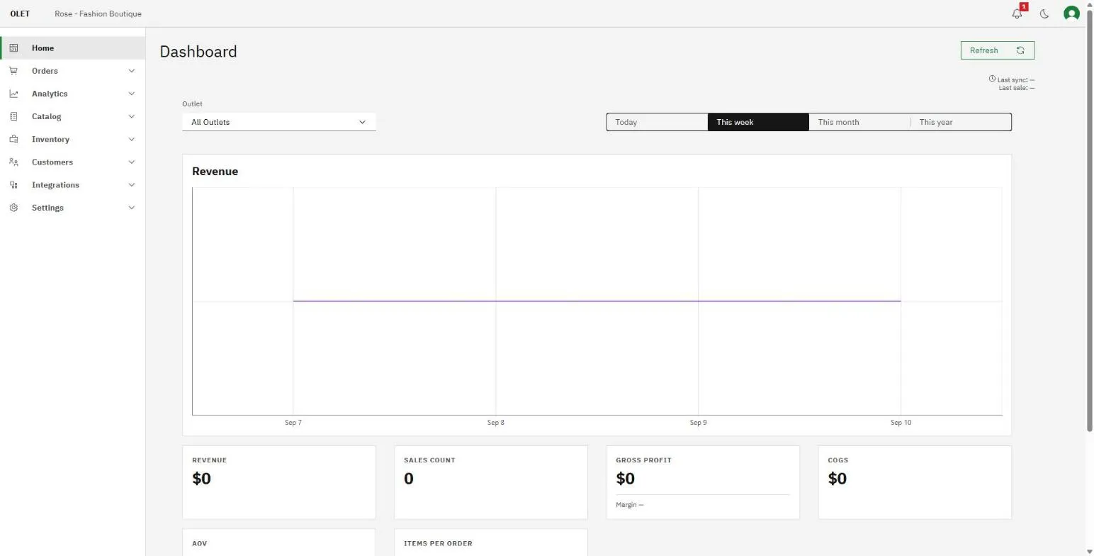Image resolution: width=1094 pixels, height=556 pixels.
Task: Open Orders in the sidebar
Action: coord(73,71)
